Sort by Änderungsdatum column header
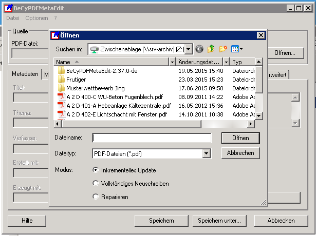This screenshot has width=316, height=236. coord(199,62)
